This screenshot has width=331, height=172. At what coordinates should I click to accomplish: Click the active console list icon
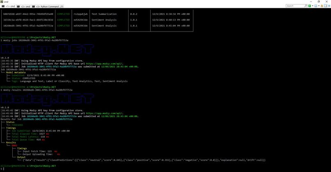[x=316, y=6]
